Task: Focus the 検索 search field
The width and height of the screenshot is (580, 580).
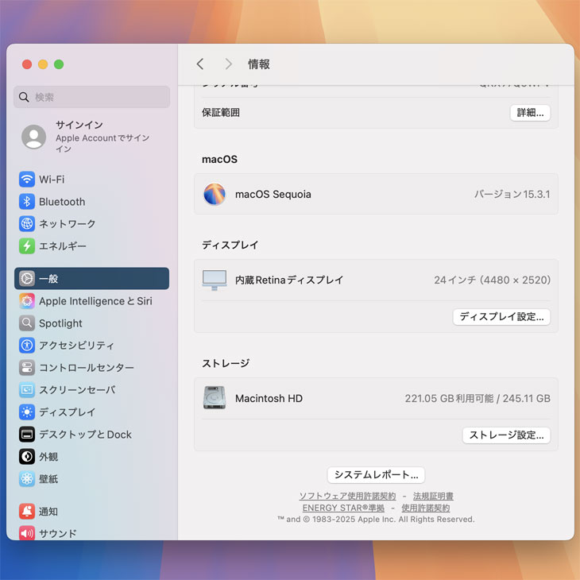Action: coord(91,97)
